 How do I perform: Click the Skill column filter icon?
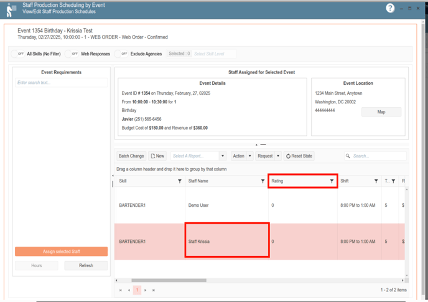click(180, 181)
